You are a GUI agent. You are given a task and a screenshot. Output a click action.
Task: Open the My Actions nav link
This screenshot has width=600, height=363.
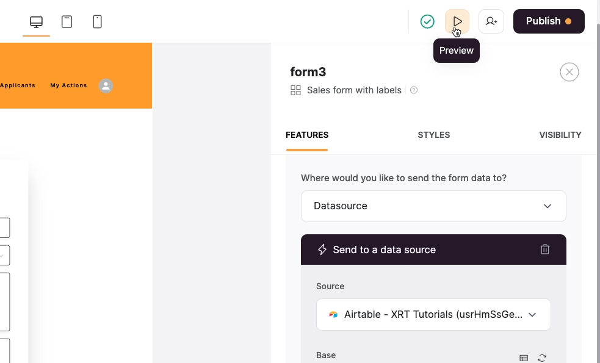coord(68,85)
